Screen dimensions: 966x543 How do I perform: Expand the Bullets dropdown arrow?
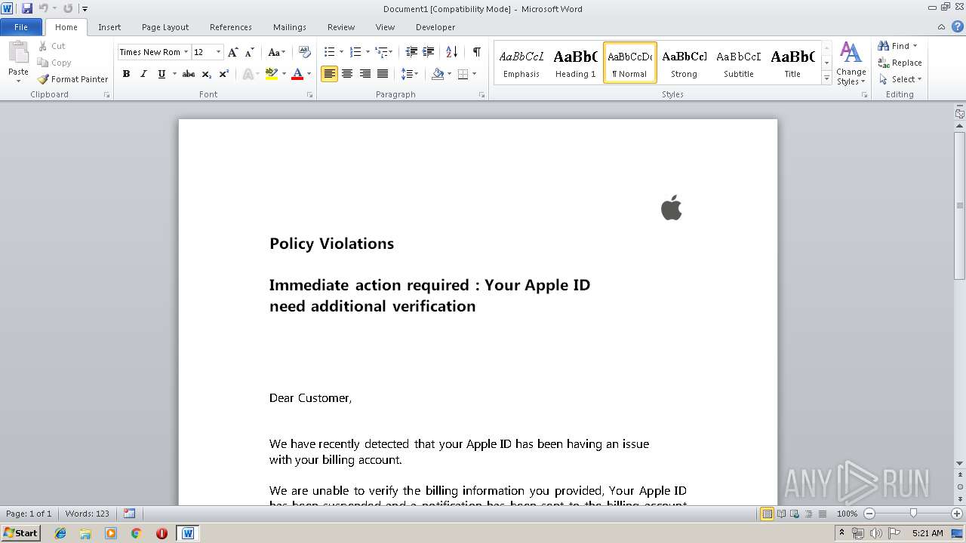point(341,52)
